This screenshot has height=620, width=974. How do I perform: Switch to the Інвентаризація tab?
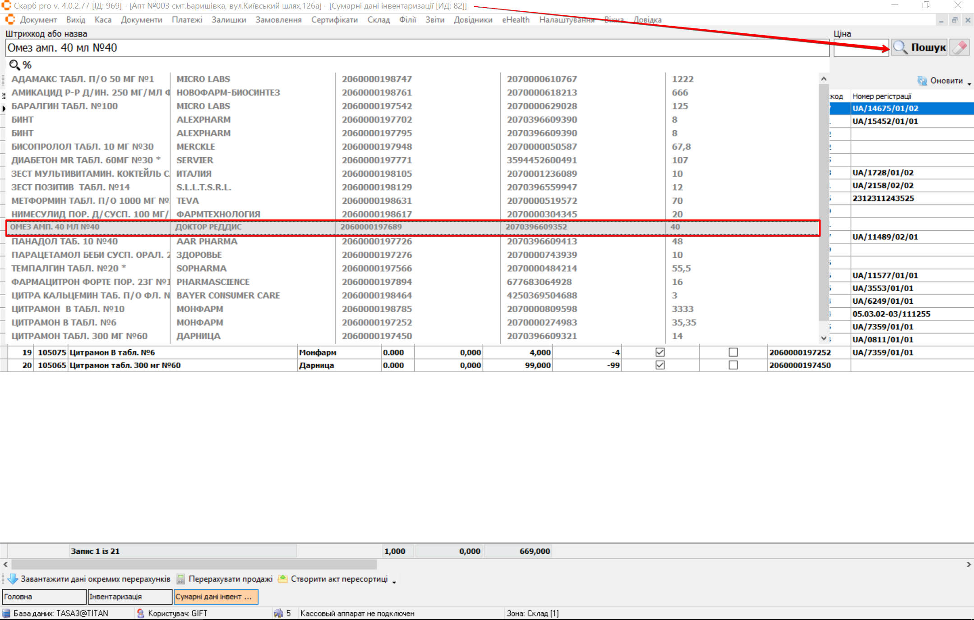pyautogui.click(x=129, y=597)
